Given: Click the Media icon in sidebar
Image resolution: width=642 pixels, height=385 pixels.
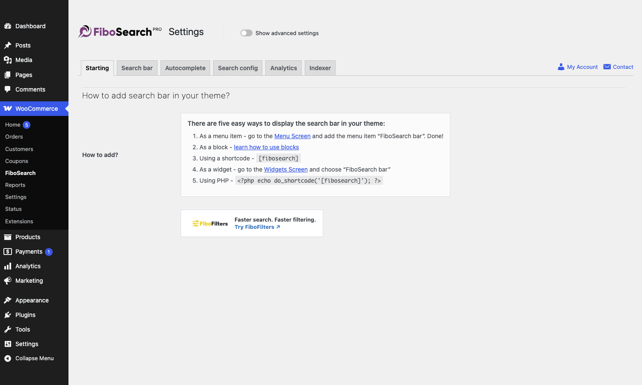Looking at the screenshot, I should coord(8,60).
